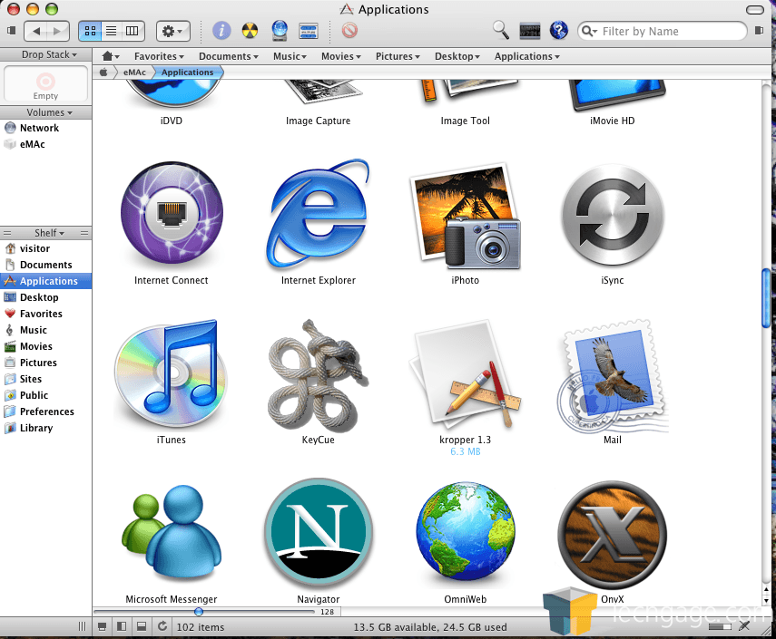The image size is (776, 639).
Task: Toggle the toolbar pill button in title bar
Action: pyautogui.click(x=755, y=10)
